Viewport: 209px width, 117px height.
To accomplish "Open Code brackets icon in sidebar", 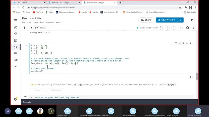I will pos(16,47).
